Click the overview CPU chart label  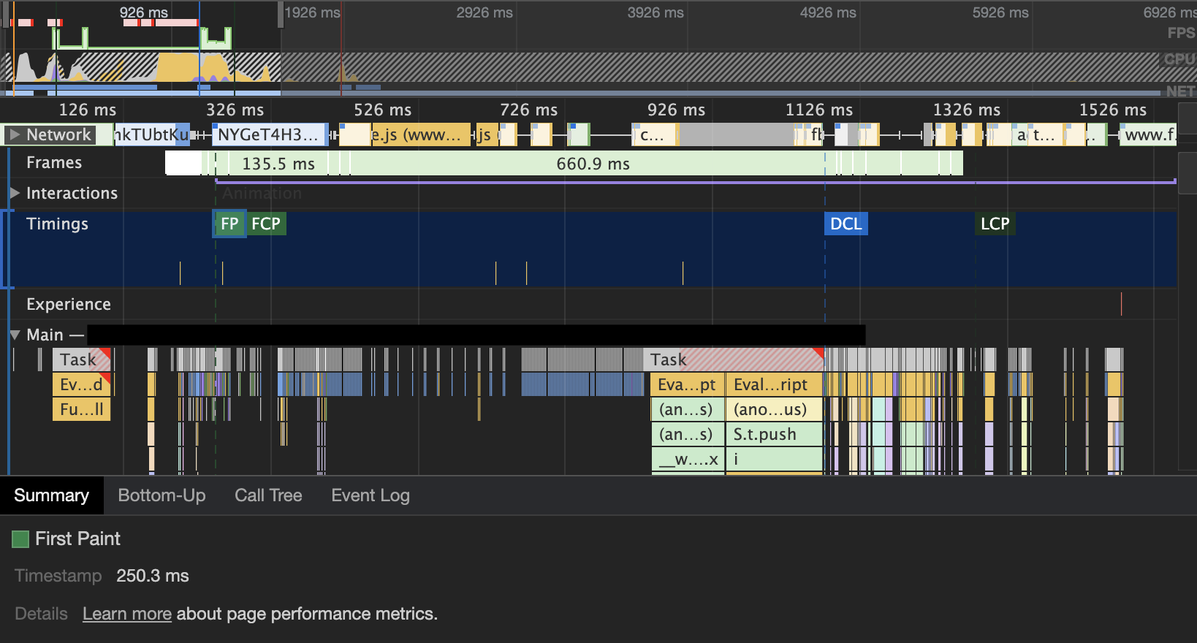tap(1179, 59)
